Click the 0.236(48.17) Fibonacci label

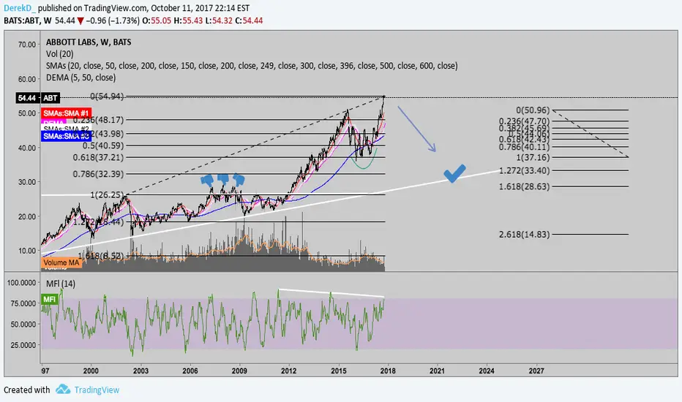(x=98, y=120)
